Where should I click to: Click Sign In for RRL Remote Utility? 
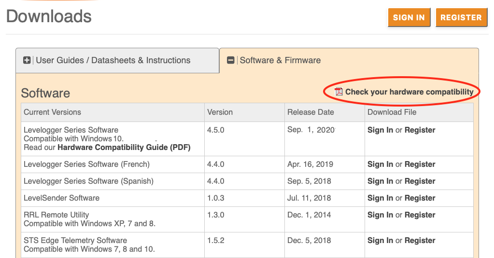click(380, 215)
